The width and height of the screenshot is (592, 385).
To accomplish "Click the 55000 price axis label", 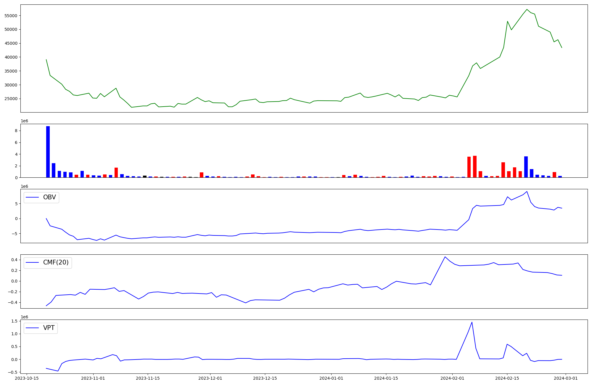I will (11, 16).
